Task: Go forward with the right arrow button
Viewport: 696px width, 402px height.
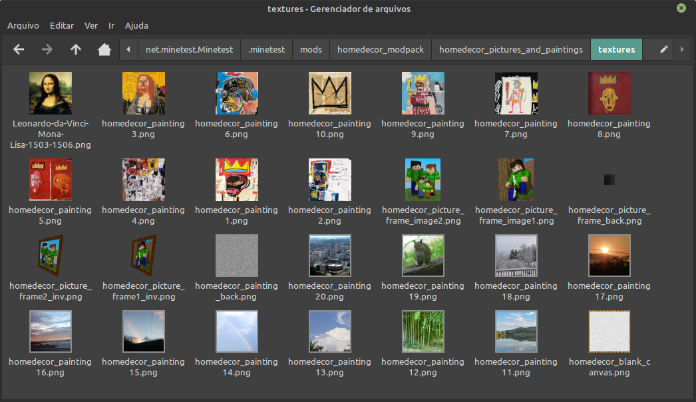Action: tap(47, 49)
